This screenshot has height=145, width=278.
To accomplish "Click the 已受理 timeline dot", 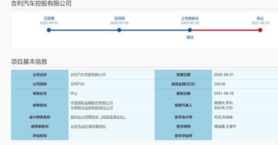I will coord(49,30).
